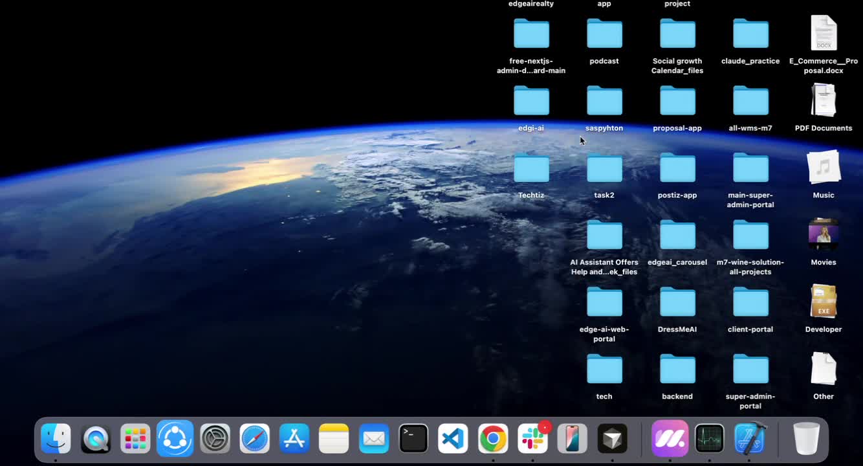863x466 pixels.
Task: Select the edgi-ai folder
Action: point(531,101)
